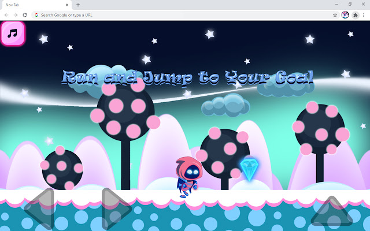Click the blue diamond gem
This screenshot has height=231, width=370.
249,169
